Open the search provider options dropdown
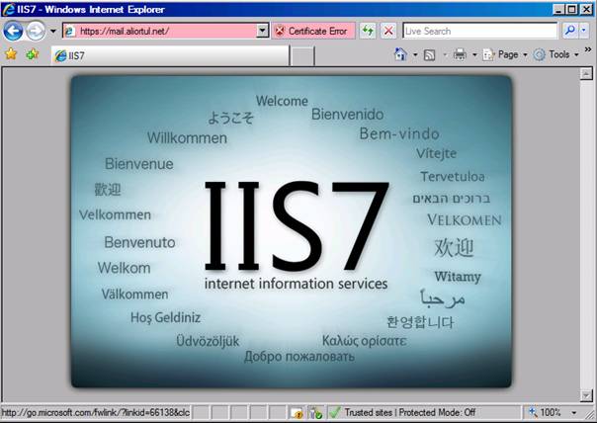Viewport: 597px width, 423px height. coord(584,31)
